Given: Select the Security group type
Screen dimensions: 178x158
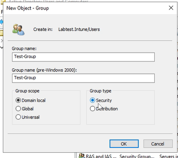Looking at the screenshot, I should (101, 100).
